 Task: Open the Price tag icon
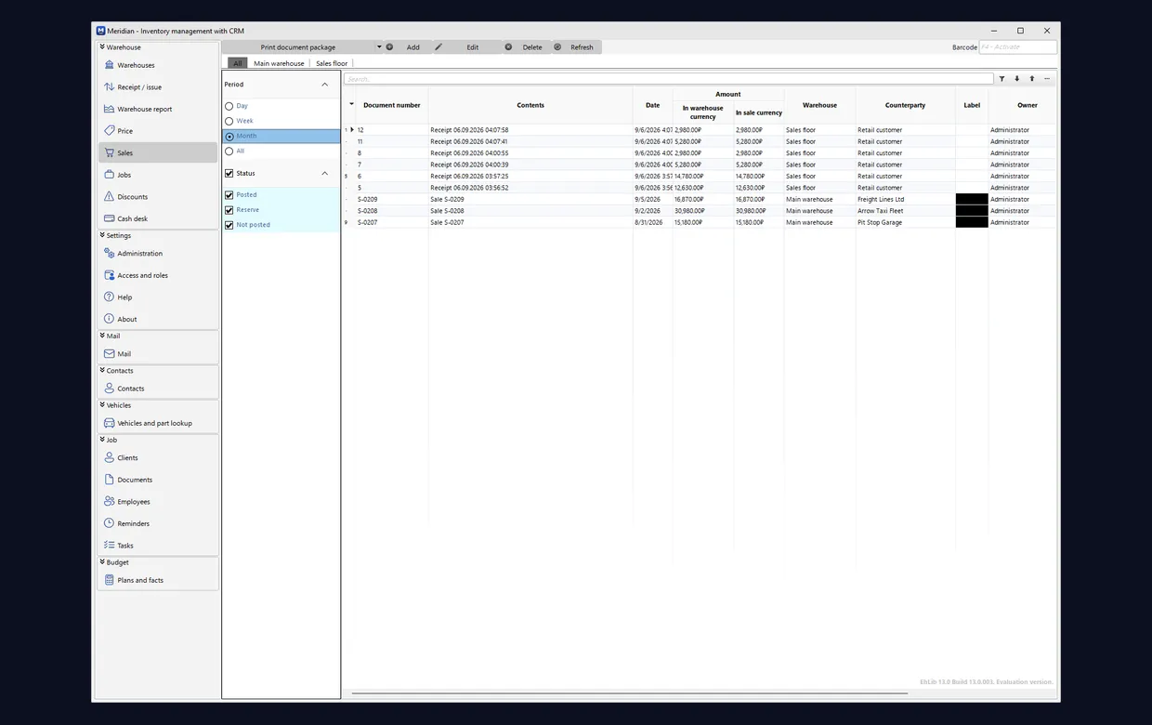(x=109, y=131)
